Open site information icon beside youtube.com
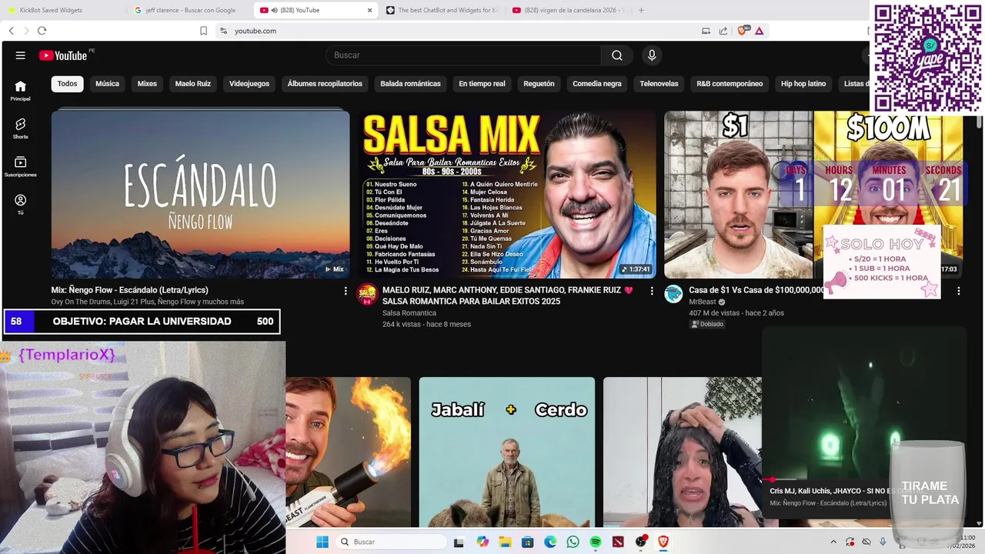Image resolution: width=985 pixels, height=554 pixels. click(x=223, y=31)
